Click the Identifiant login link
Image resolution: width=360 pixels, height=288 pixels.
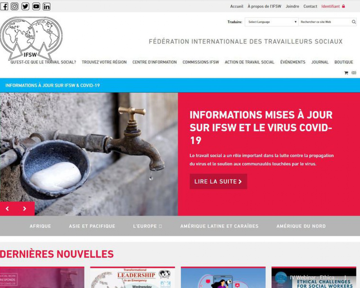333,6
